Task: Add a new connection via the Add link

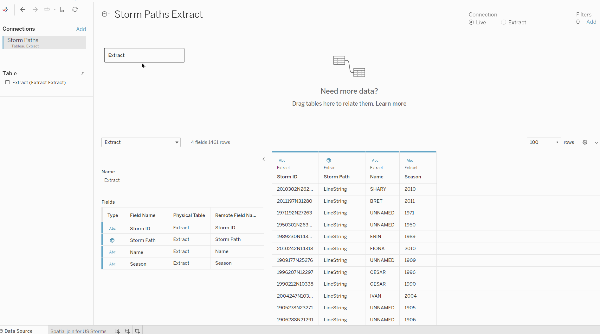Action: point(81,29)
